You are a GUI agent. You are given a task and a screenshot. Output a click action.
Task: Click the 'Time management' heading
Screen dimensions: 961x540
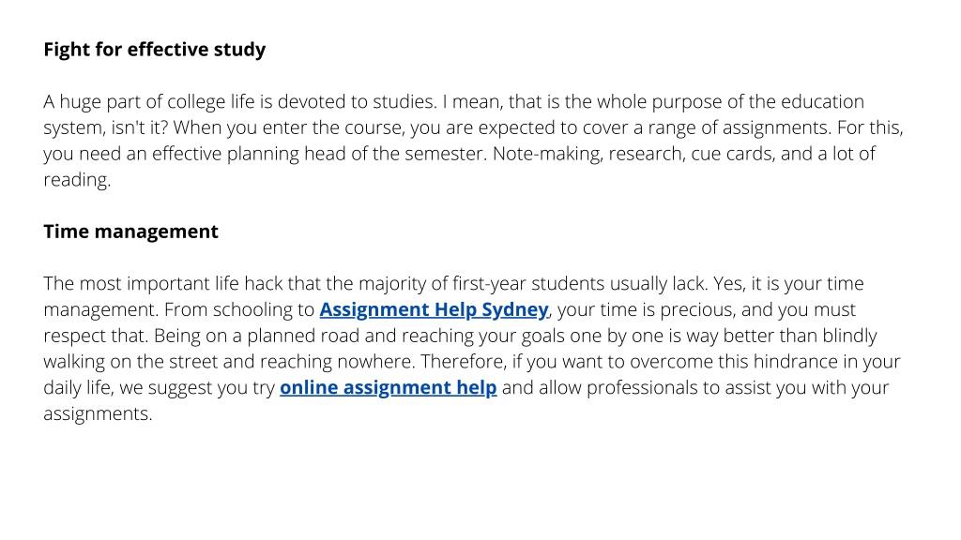[x=130, y=232]
